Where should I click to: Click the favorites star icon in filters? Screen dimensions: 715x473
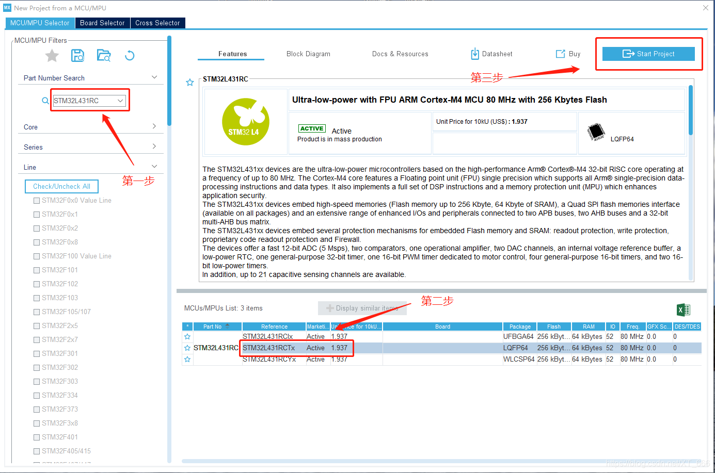(x=52, y=56)
